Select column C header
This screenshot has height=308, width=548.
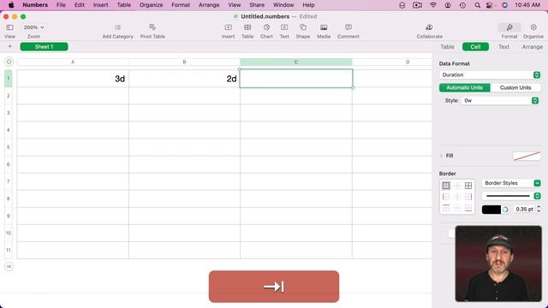click(x=296, y=62)
